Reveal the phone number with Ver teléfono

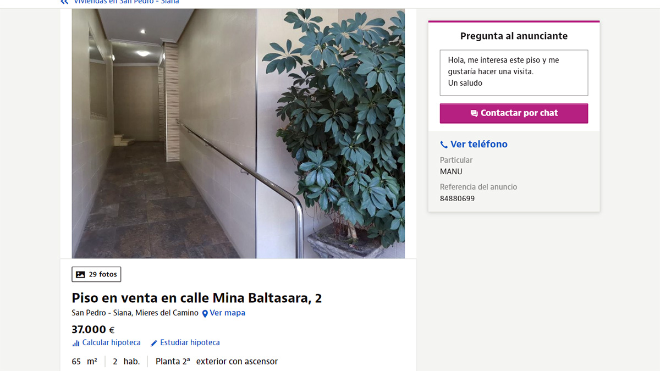[474, 144]
